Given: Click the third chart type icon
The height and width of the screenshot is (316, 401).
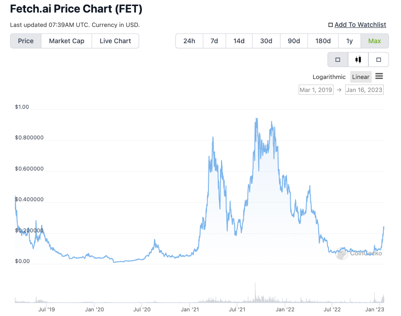Looking at the screenshot, I should click(378, 59).
